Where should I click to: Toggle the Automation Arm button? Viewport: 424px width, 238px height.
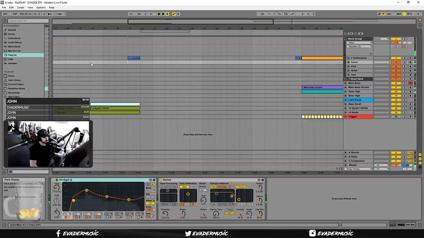174,14
